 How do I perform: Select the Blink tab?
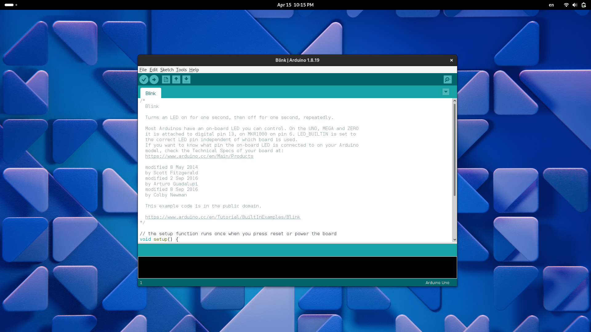tap(150, 93)
